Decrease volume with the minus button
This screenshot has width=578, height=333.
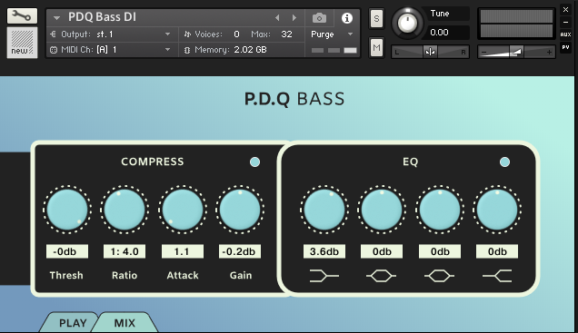(484, 53)
